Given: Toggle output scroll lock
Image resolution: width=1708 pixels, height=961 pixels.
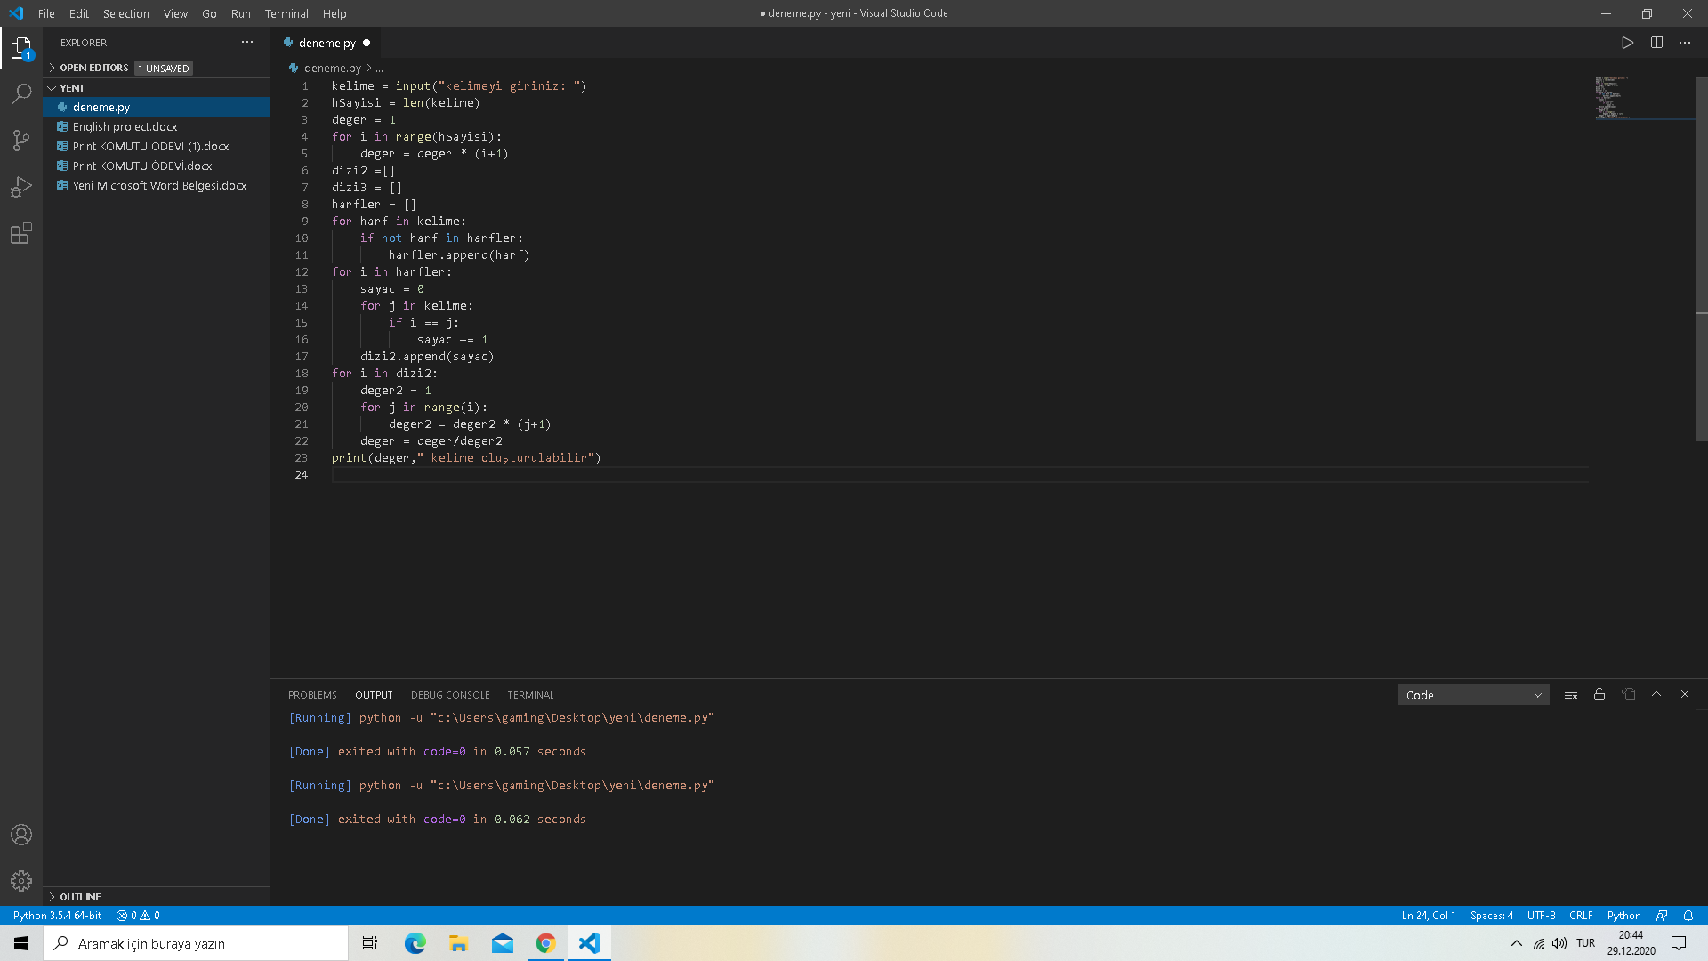Looking at the screenshot, I should [1599, 694].
